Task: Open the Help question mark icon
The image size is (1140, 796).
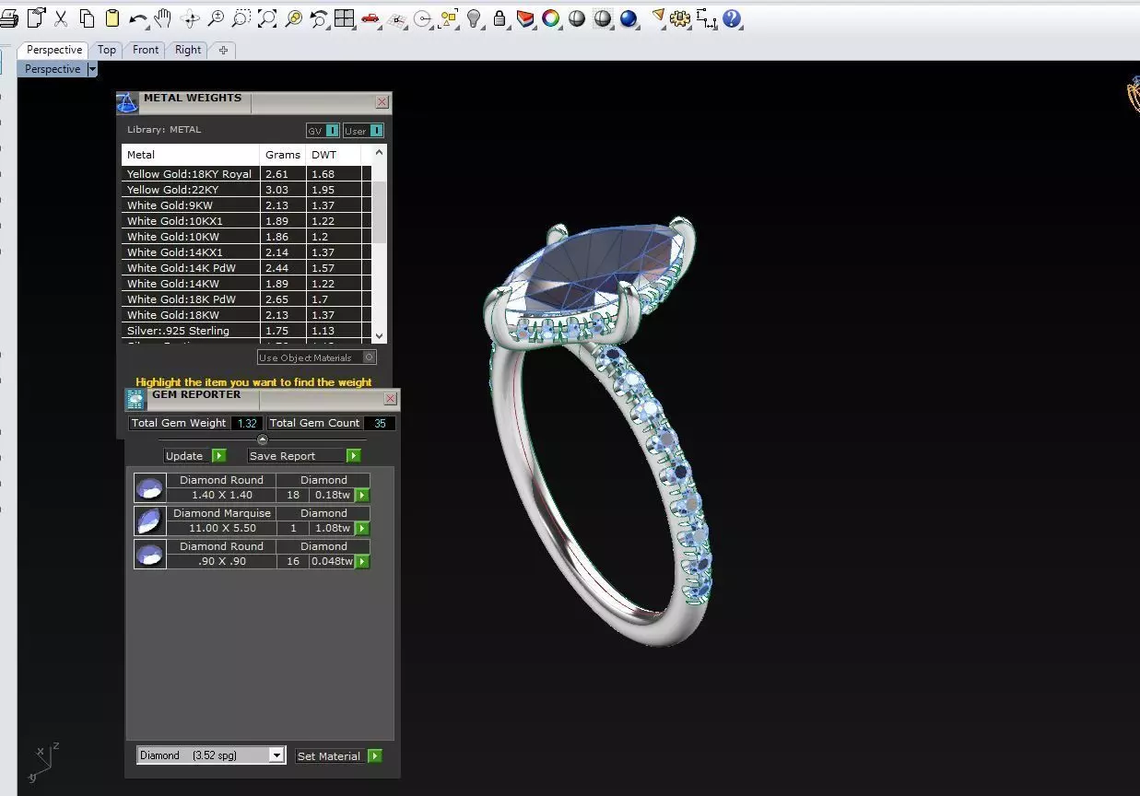Action: click(733, 18)
